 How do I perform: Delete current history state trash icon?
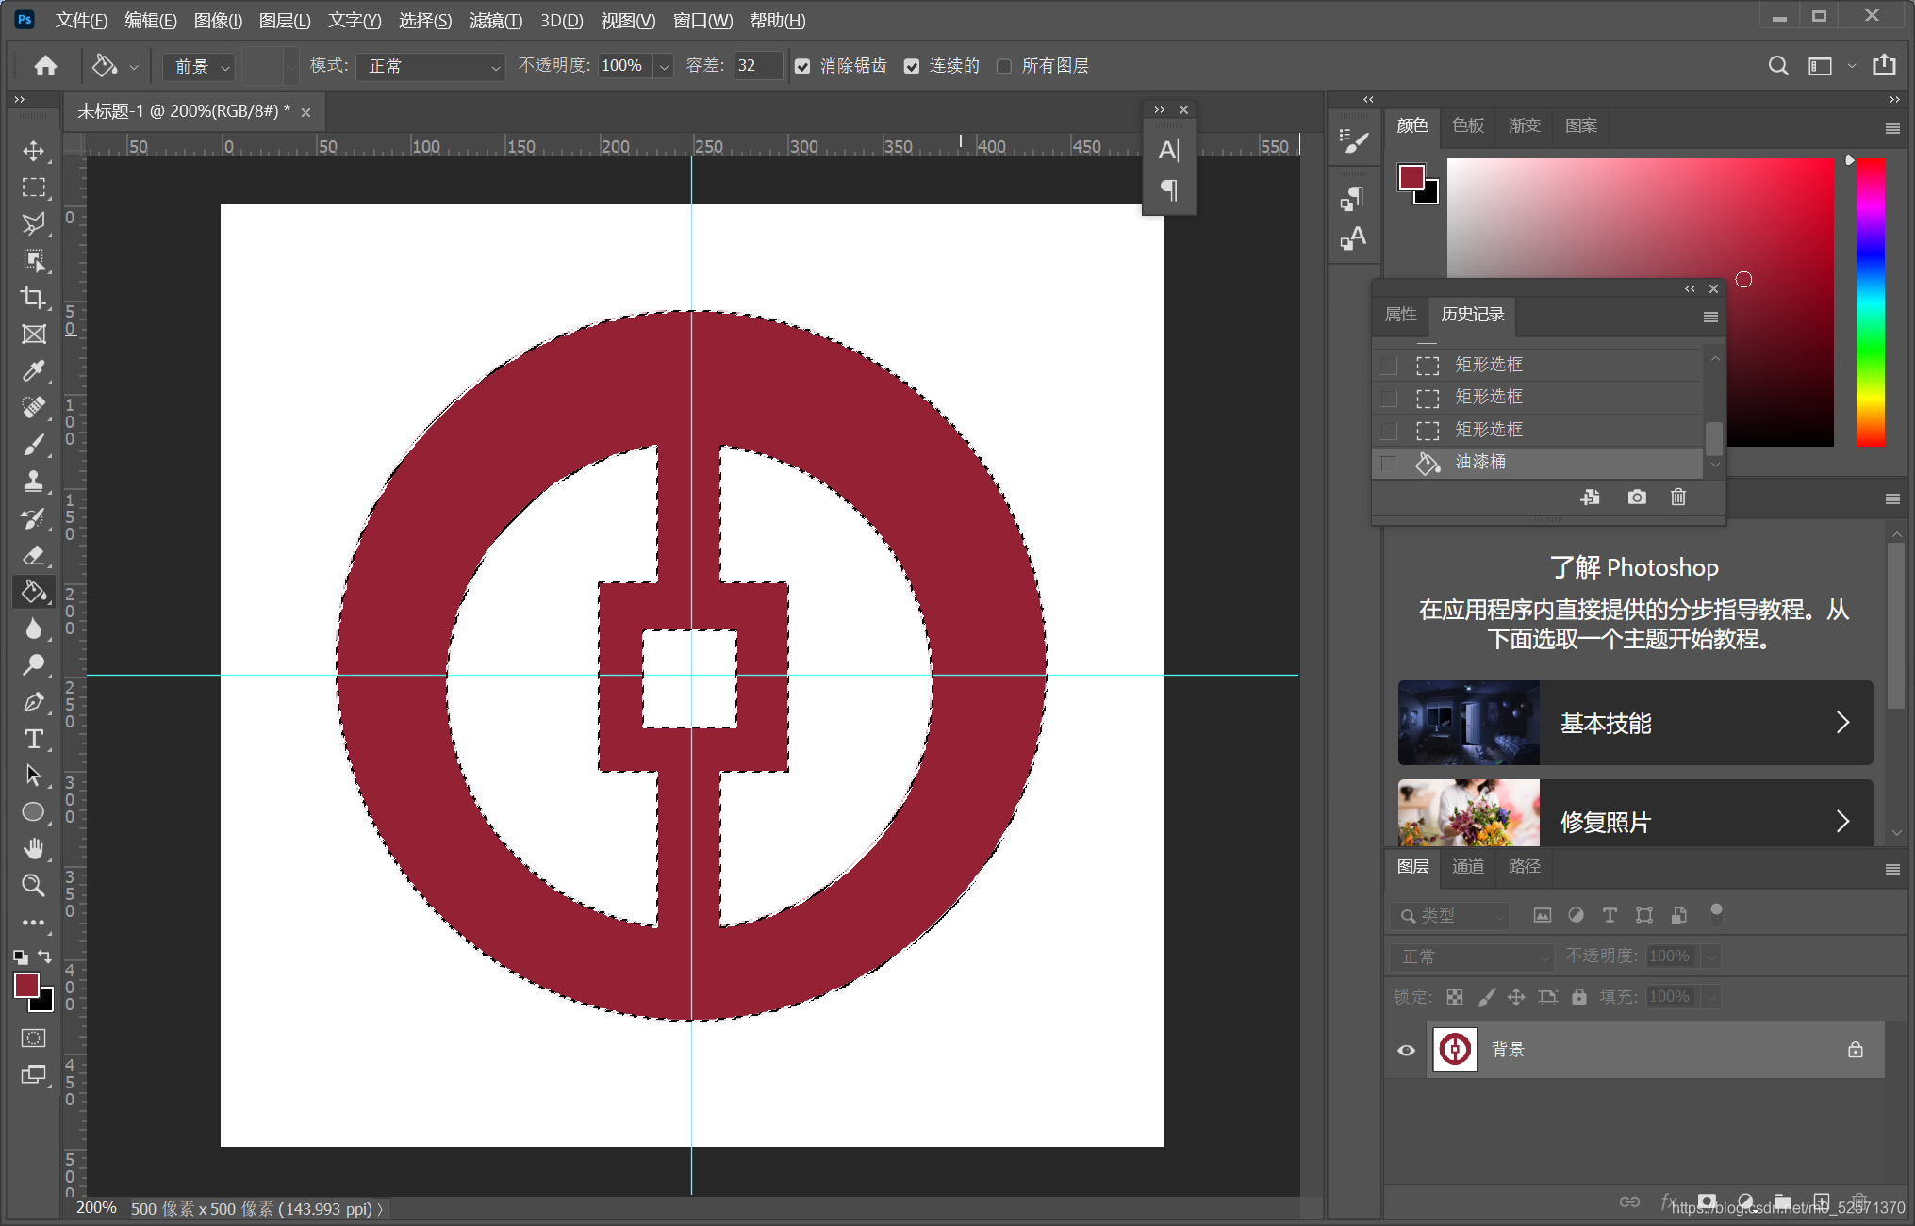tap(1678, 497)
